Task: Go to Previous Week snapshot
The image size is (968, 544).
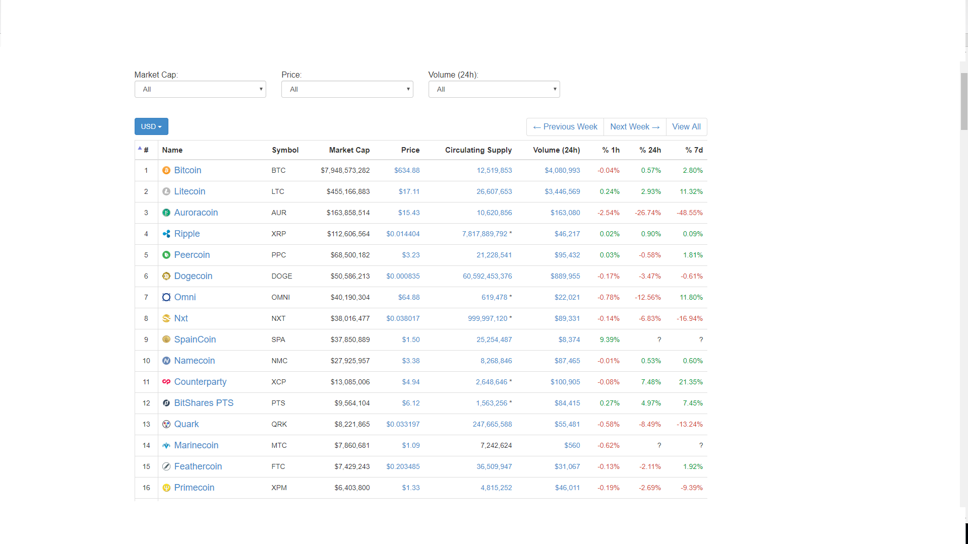Action: click(x=565, y=127)
